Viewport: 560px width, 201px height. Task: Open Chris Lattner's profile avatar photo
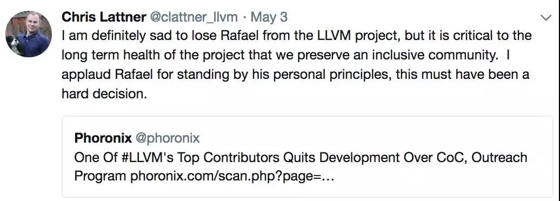29,34
